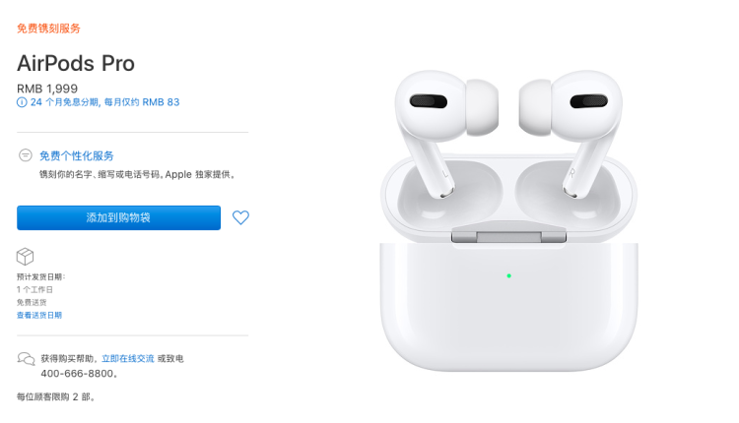The image size is (739, 423).
Task: Click the heart favorite icon
Action: coord(240,217)
